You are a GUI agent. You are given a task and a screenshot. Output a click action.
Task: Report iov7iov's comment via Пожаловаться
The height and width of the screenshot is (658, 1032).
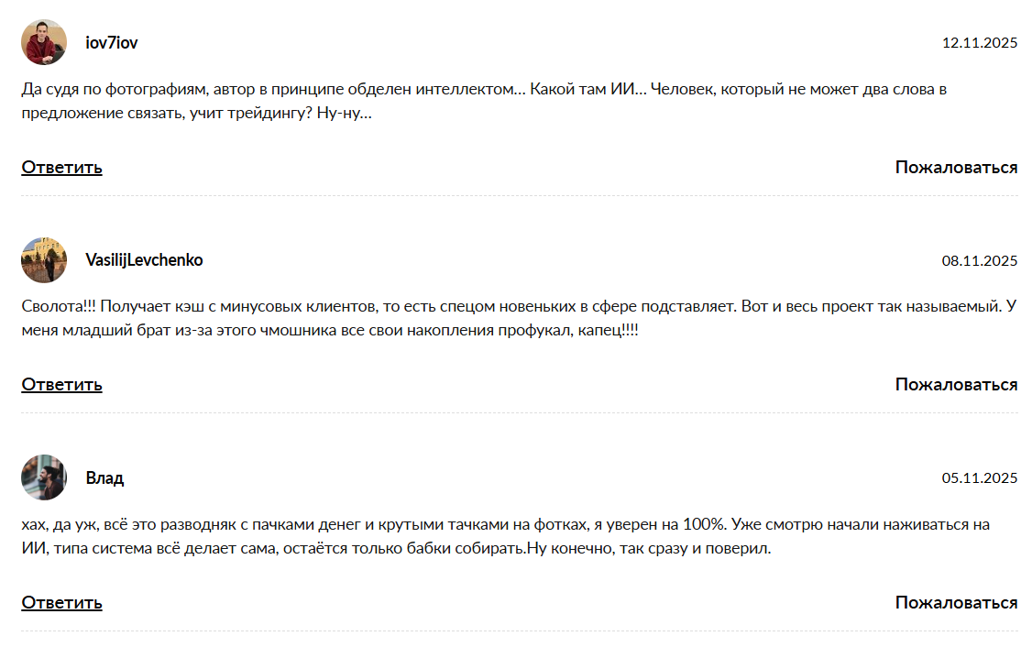[956, 167]
